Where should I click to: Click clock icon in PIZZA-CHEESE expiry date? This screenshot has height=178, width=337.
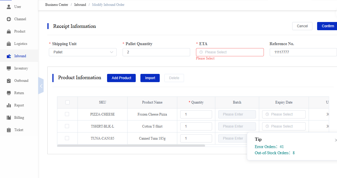click(x=267, y=114)
